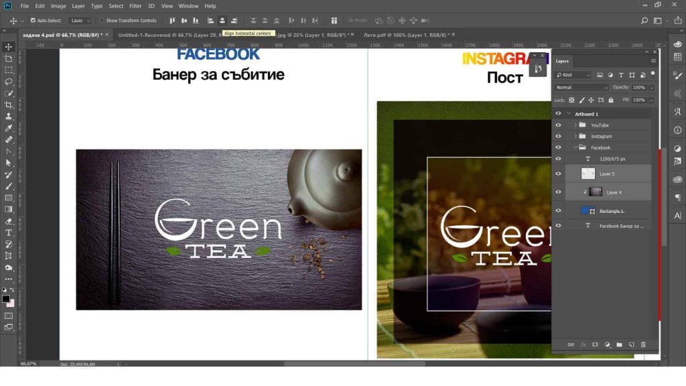Toggle lock transparent pixels button
Image resolution: width=686 pixels, height=386 pixels.
pos(571,101)
